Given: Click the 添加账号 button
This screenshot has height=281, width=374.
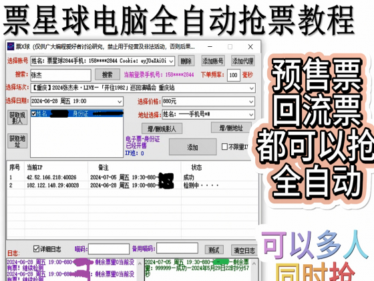Looking at the screenshot, I should pyautogui.click(x=213, y=61).
